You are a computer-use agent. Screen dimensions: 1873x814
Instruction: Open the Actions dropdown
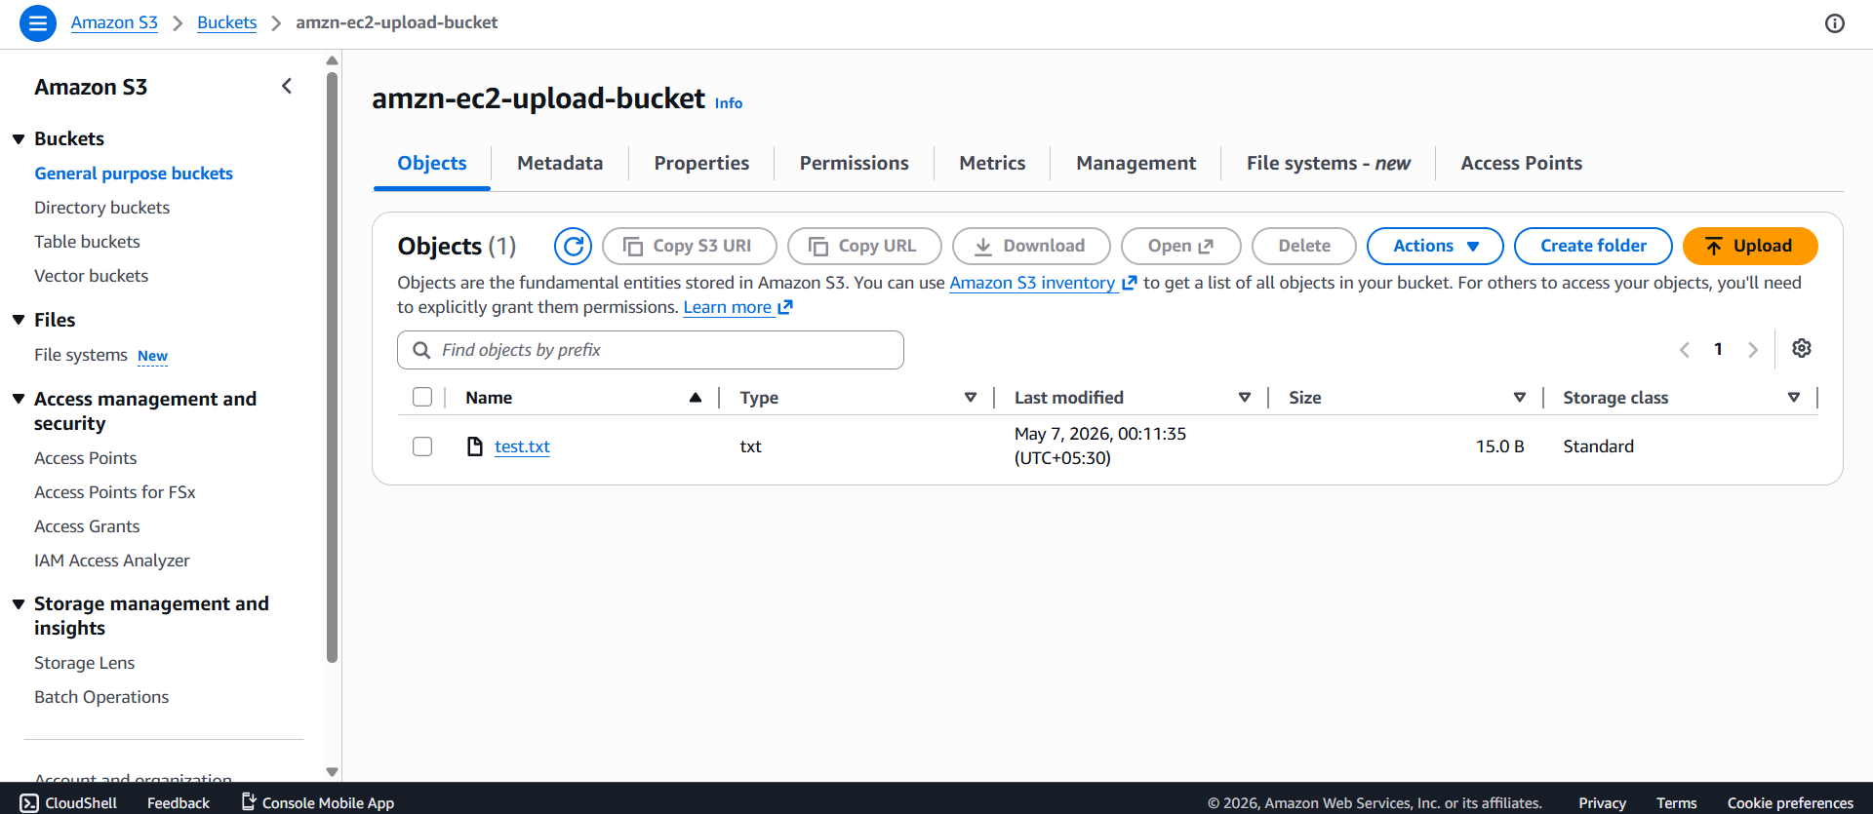pos(1435,247)
